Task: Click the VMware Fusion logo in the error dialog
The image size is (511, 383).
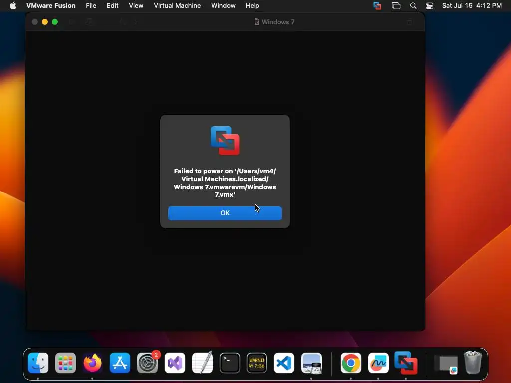Action: (225, 140)
